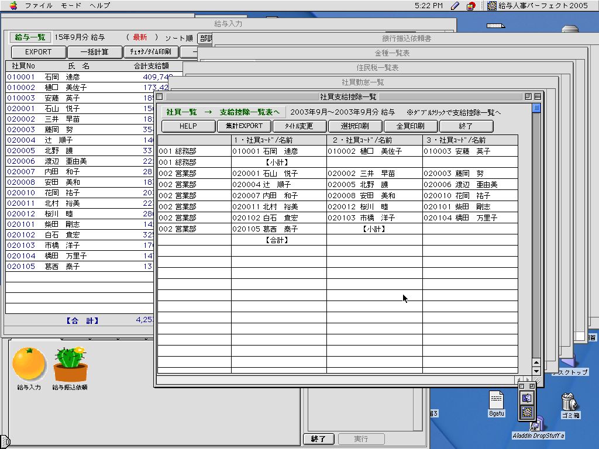Click the vertical scrollbar down arrow
The image size is (599, 449).
point(536,371)
